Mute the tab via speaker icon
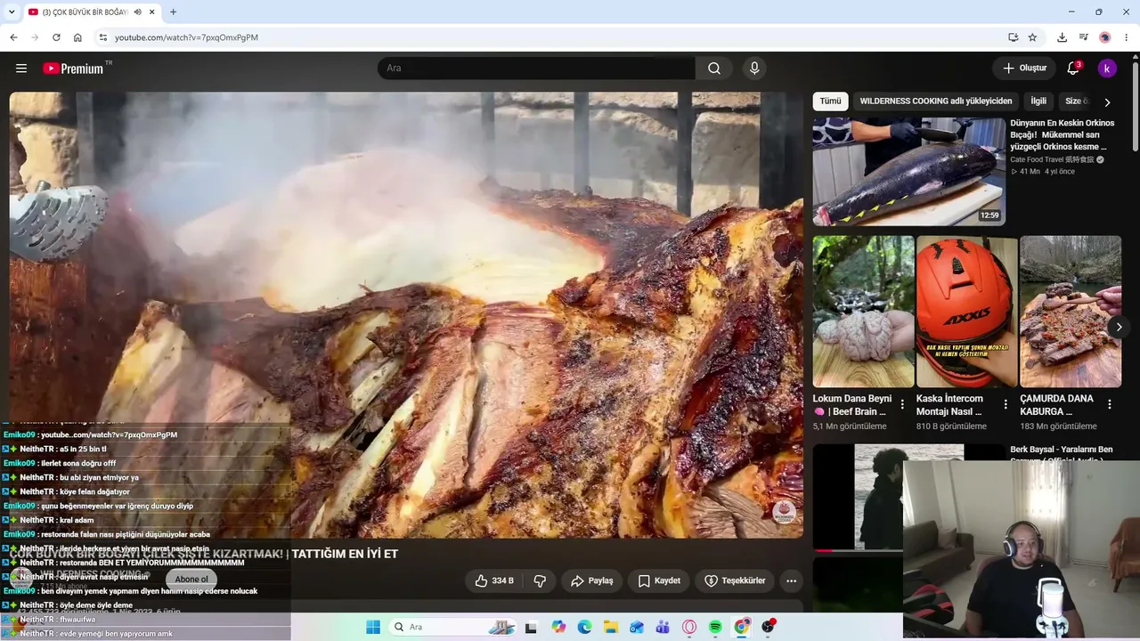 138,12
